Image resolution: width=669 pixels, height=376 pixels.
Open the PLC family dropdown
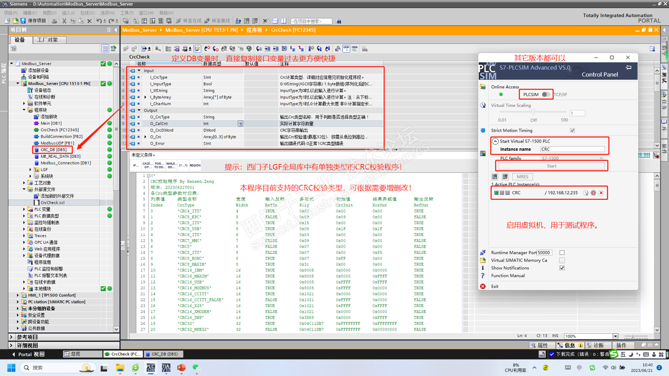[572, 158]
